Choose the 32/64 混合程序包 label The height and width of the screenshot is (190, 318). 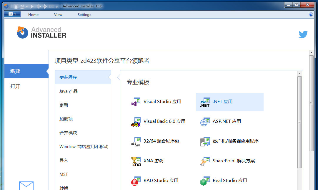tap(161, 141)
